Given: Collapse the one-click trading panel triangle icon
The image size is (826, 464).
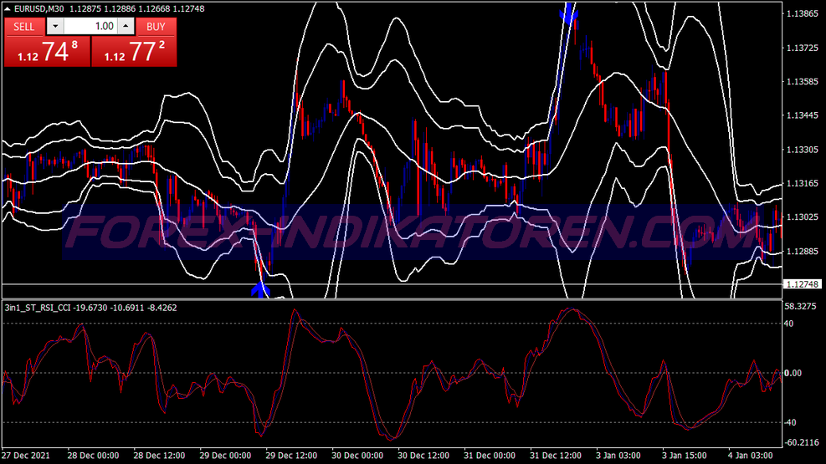Looking at the screenshot, I should click(8, 9).
